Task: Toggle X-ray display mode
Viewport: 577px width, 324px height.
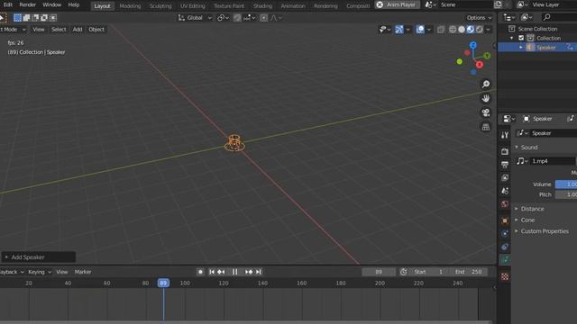Action: point(441,30)
